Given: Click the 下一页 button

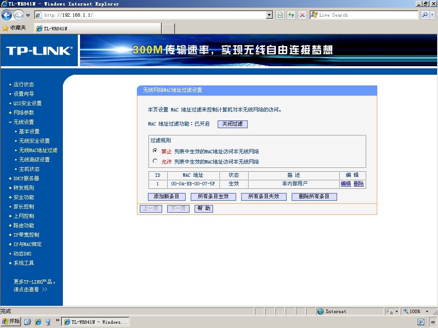Looking at the screenshot, I should (x=178, y=208).
